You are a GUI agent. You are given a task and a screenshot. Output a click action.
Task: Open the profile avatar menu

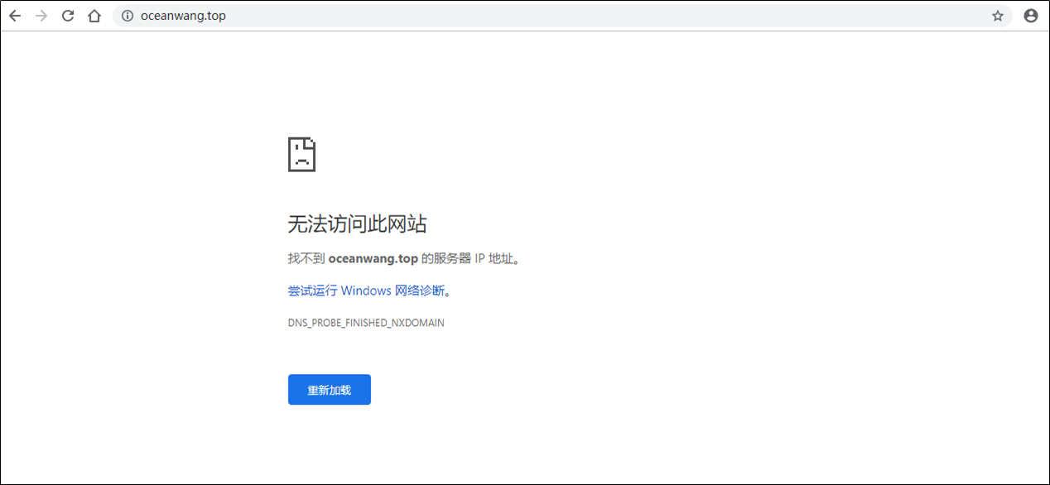(1030, 15)
